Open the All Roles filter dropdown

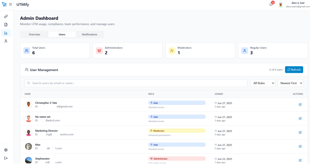(x=263, y=83)
